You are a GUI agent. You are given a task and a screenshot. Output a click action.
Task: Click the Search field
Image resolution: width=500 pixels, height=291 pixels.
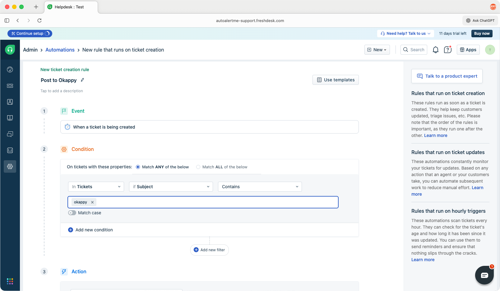tap(414, 50)
